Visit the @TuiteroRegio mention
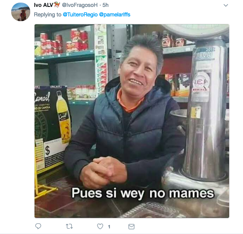Image resolution: width=243 pixels, height=234 pixels. [80, 15]
